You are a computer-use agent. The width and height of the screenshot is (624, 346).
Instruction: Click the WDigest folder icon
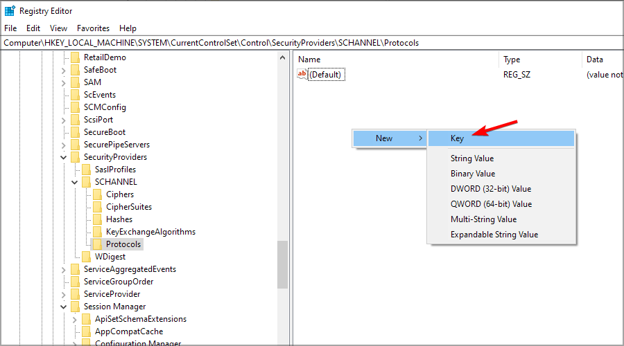click(x=87, y=257)
